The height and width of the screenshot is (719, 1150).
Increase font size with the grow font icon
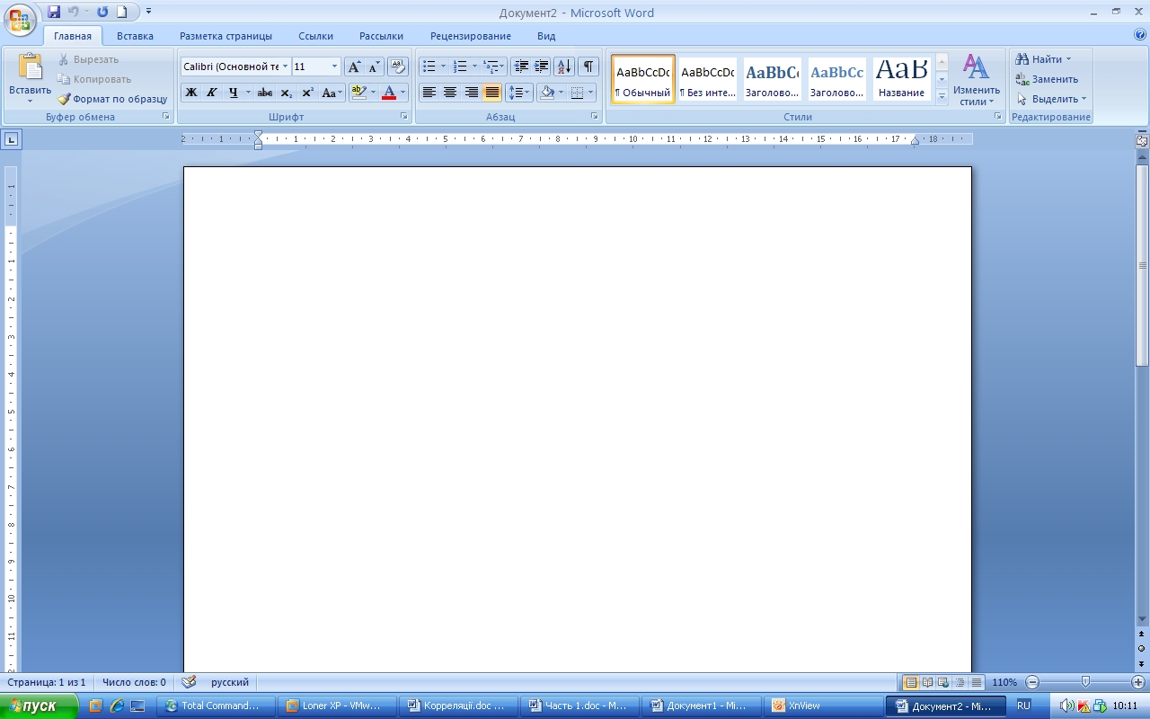tap(354, 67)
